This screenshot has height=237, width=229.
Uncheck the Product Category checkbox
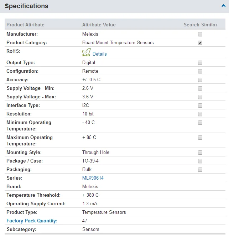point(200,43)
